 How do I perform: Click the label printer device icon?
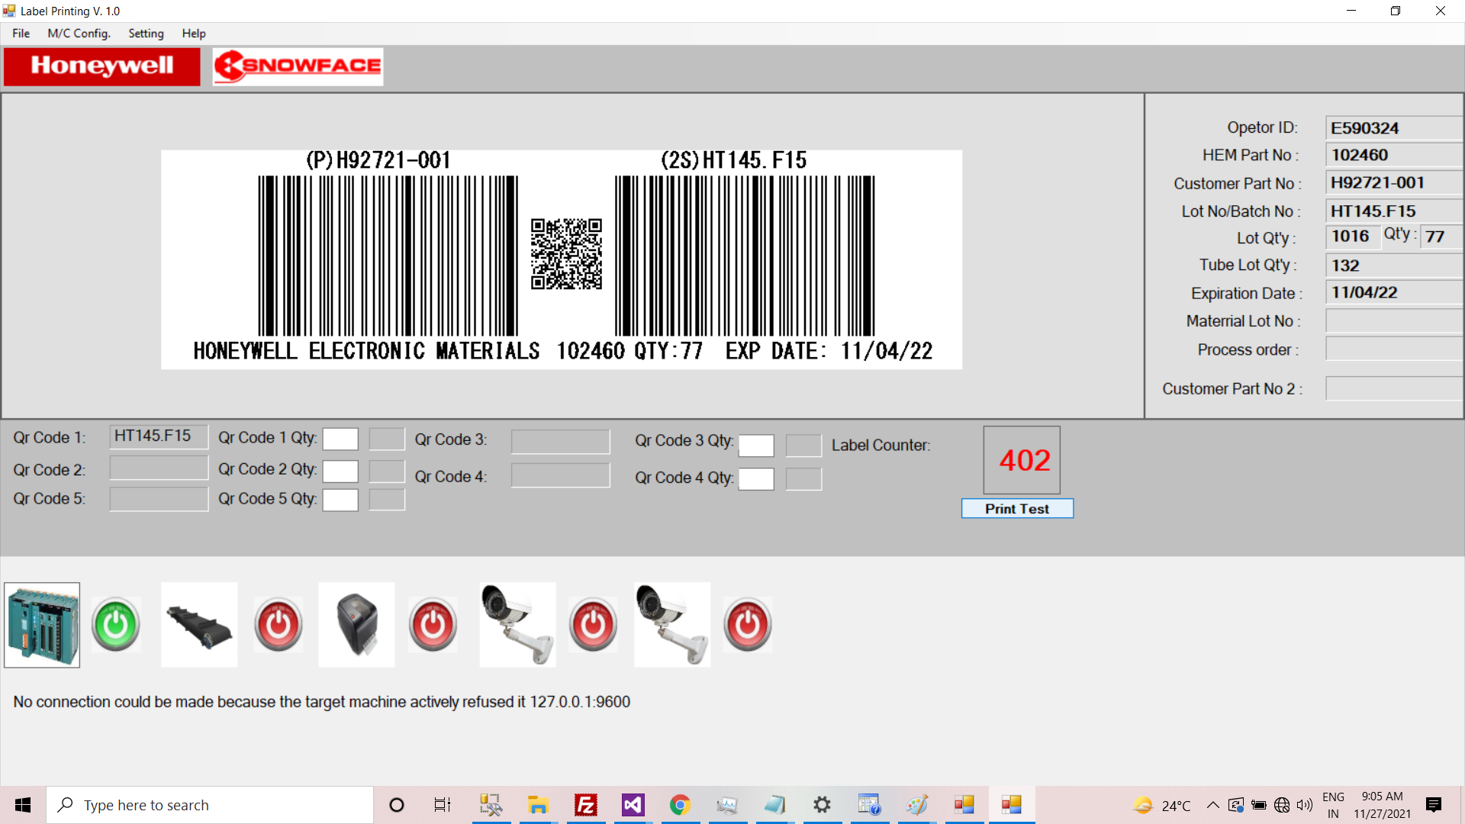pyautogui.click(x=356, y=625)
